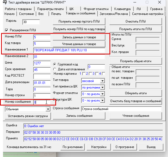Open the Начало tab
168x157 pixels.
(x=10, y=14)
